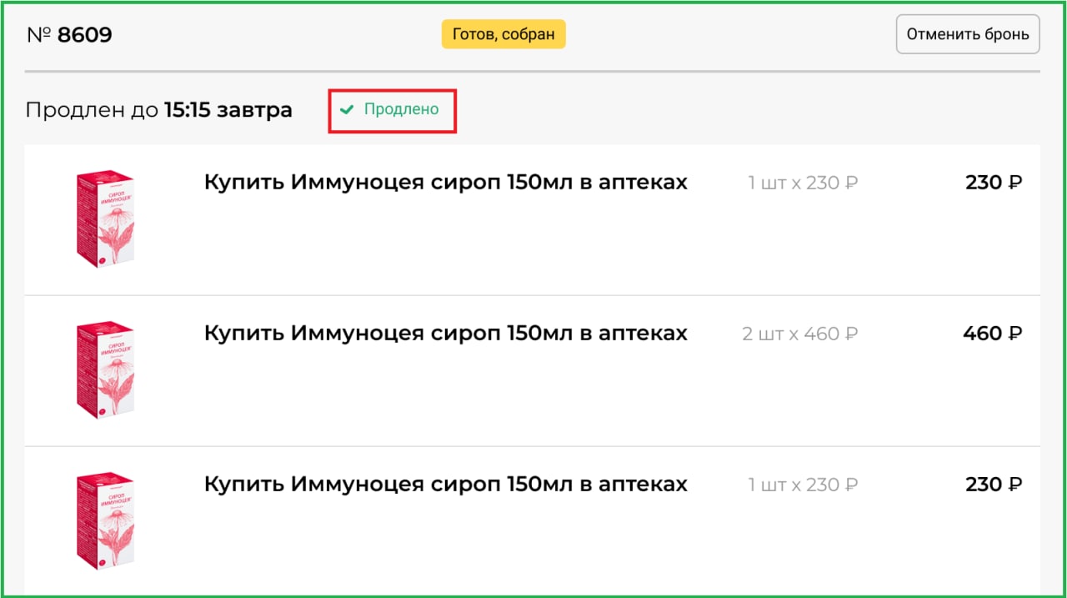The width and height of the screenshot is (1067, 598).
Task: Click the Продлено status label
Action: (x=401, y=110)
